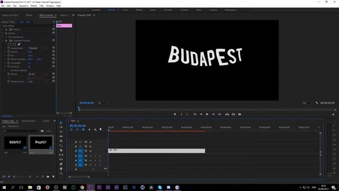339x191 pixels.
Task: Toggle Linked Selection in the timeline
Action: click(x=83, y=129)
